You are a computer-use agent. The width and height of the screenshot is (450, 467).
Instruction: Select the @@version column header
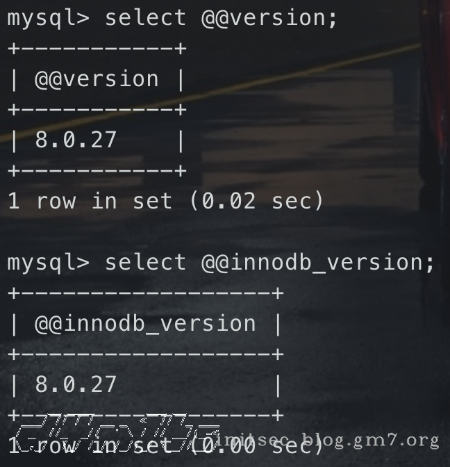[x=97, y=79]
